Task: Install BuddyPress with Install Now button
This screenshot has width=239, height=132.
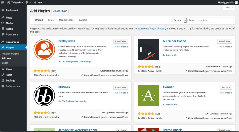Action: point(121,41)
